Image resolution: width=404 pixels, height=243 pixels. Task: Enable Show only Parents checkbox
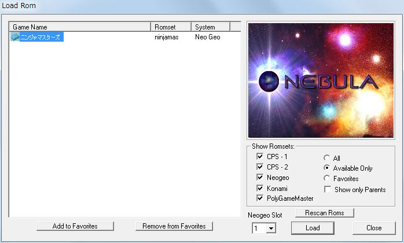point(328,189)
